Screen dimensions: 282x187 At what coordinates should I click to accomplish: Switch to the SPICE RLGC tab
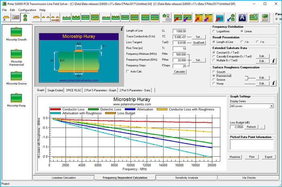point(74,90)
